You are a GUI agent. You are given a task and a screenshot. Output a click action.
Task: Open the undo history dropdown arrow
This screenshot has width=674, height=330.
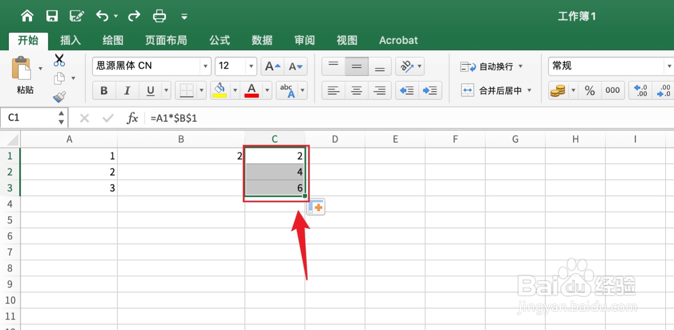tap(116, 16)
